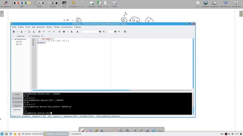Expand the new file template dropdown arrow
Image resolution: width=243 pixels, height=136 pixels.
pos(17,32)
